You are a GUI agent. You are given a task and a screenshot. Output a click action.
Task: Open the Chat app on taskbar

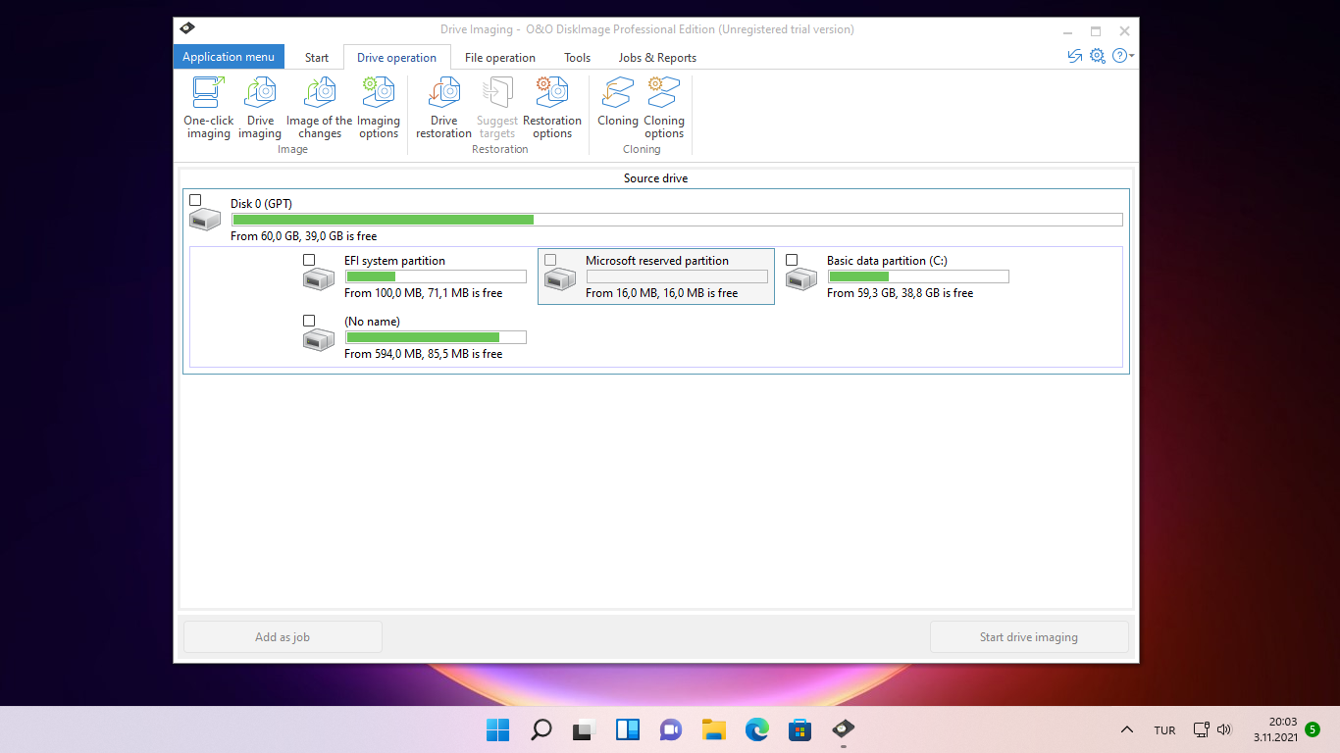pos(670,729)
